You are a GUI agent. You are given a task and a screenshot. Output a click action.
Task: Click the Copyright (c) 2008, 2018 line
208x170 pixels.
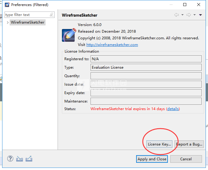[x=138, y=38]
